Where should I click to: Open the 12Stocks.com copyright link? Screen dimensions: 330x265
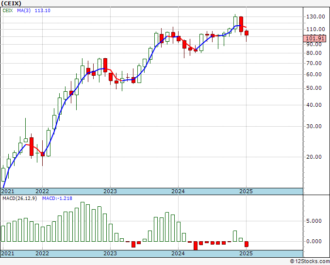pyautogui.click(x=310, y=262)
